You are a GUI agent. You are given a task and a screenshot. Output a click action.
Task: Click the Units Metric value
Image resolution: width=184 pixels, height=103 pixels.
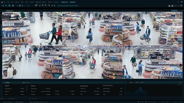click(x=22, y=94)
